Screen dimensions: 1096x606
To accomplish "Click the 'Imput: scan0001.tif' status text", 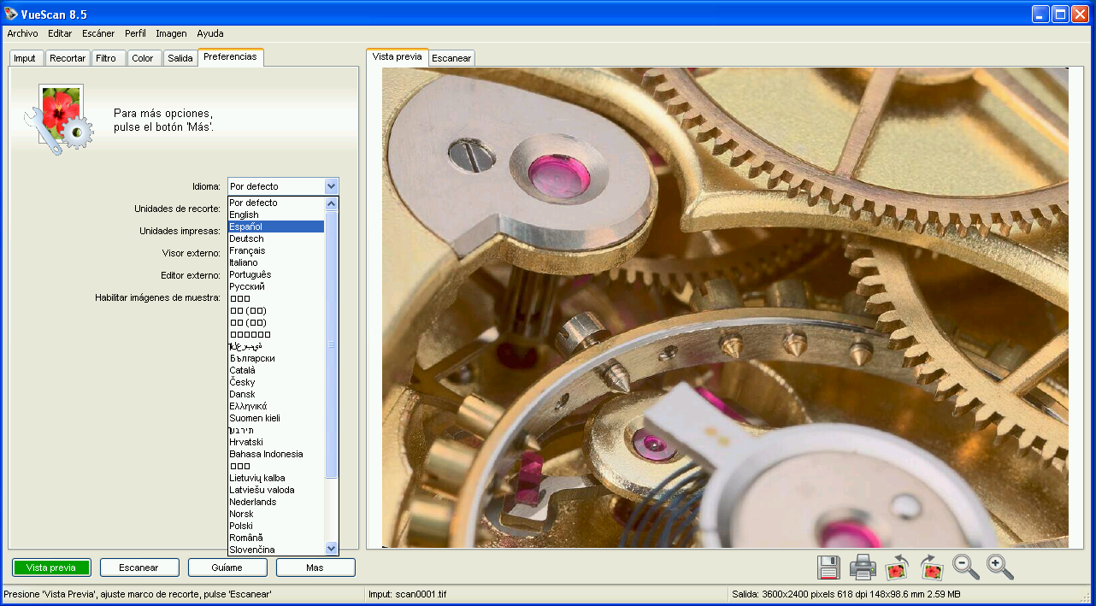I will click(x=409, y=594).
